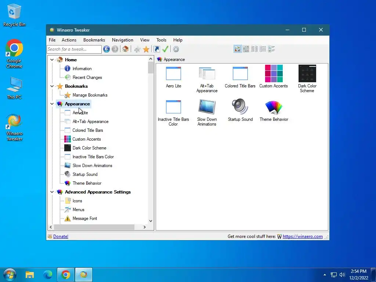Open the View menu
Screen dimensions: 376x282
click(x=145, y=40)
